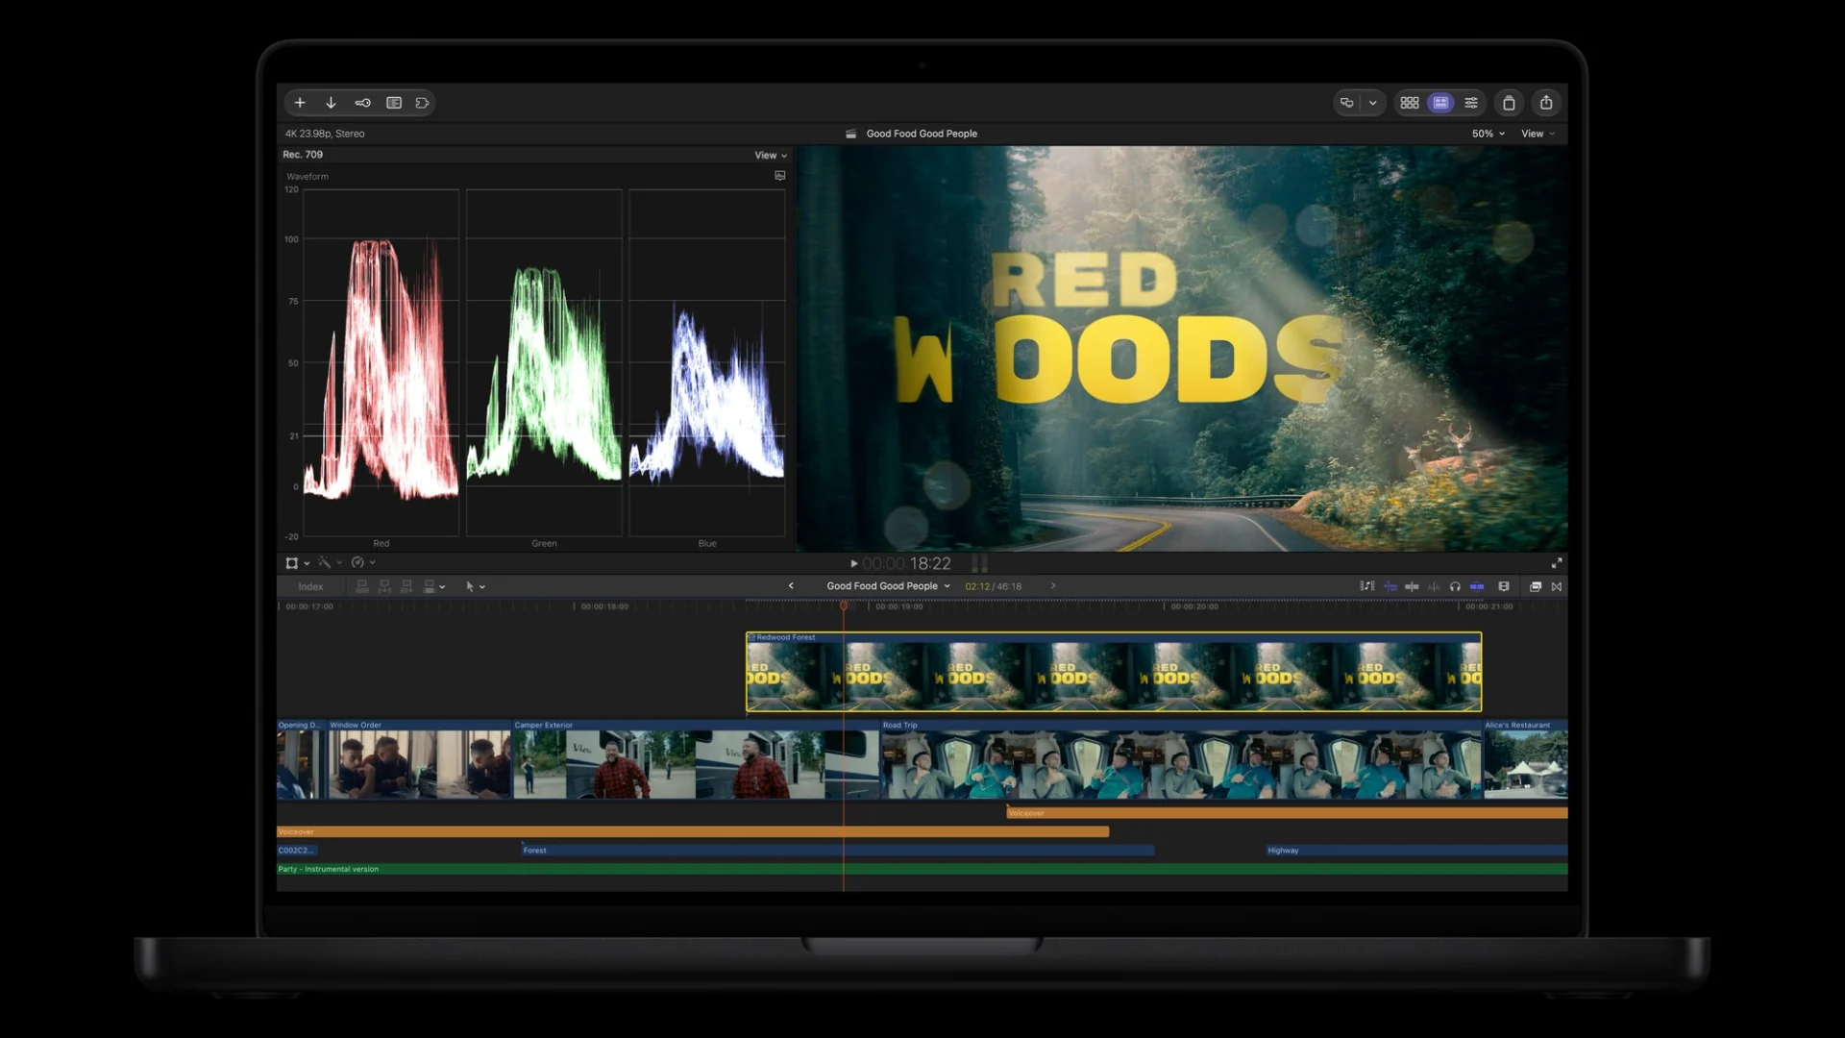Go back in timeline history arrow

click(x=791, y=586)
